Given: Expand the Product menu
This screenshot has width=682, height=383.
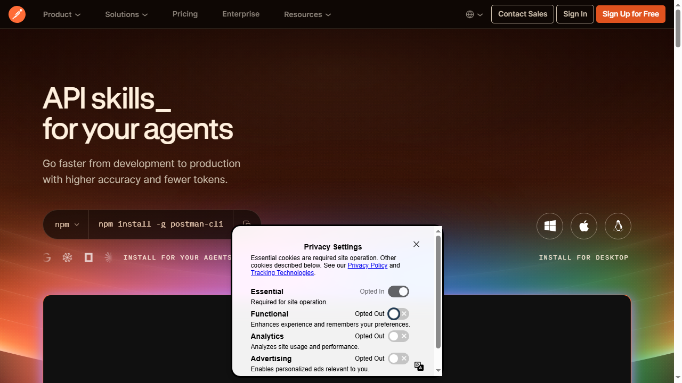Looking at the screenshot, I should click(62, 14).
